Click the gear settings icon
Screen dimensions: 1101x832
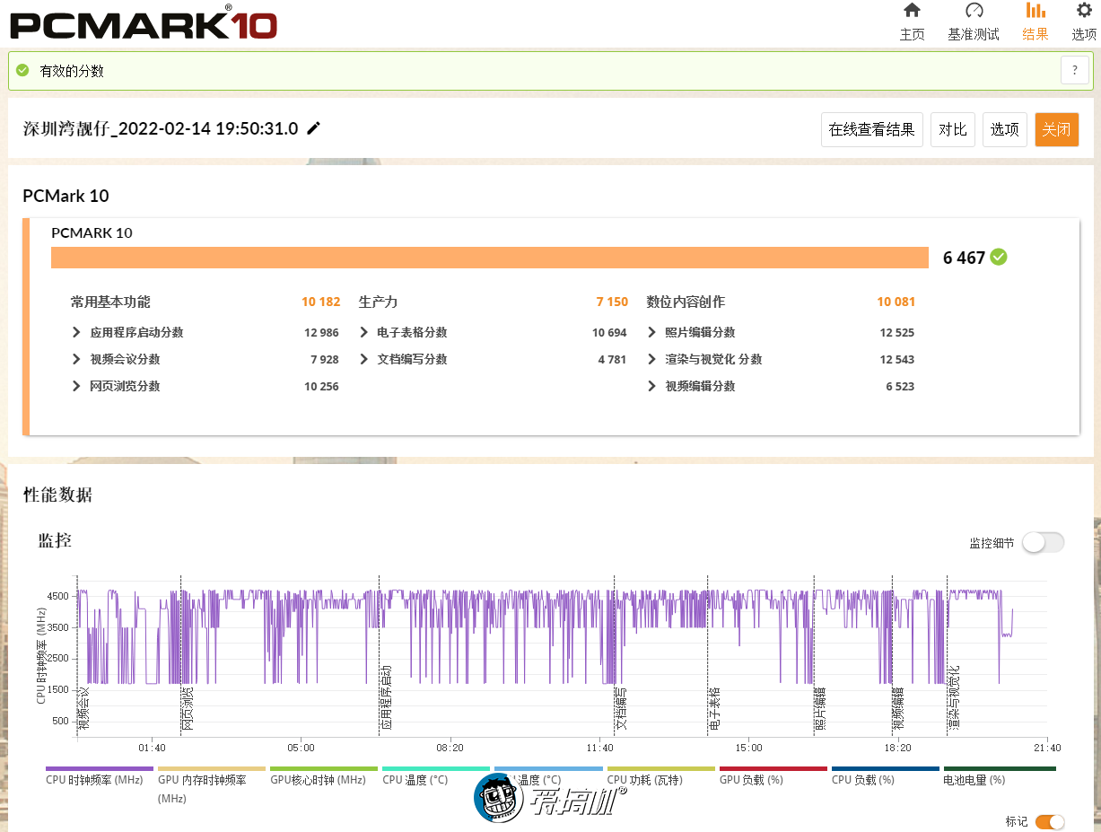[x=1084, y=11]
